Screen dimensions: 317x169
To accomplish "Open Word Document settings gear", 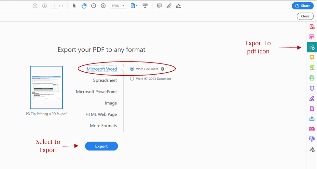I will point(163,69).
